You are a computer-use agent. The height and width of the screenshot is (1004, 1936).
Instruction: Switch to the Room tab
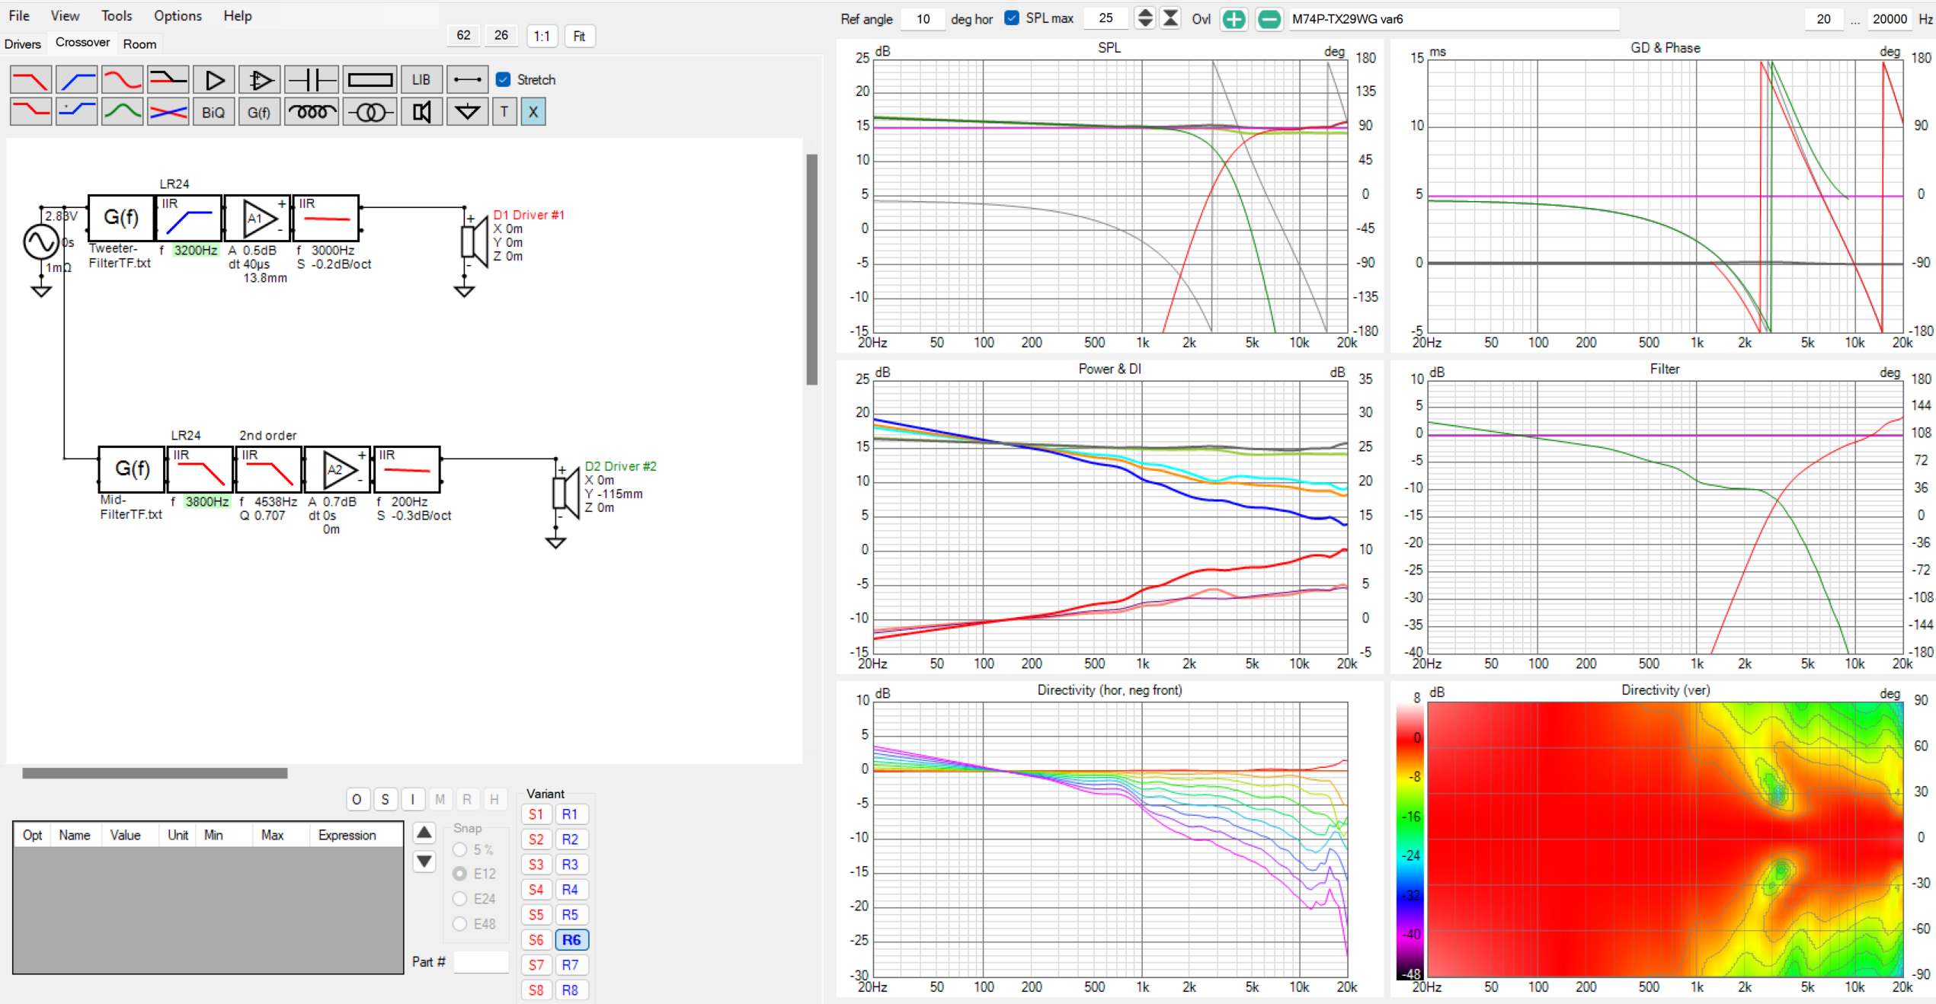point(139,44)
